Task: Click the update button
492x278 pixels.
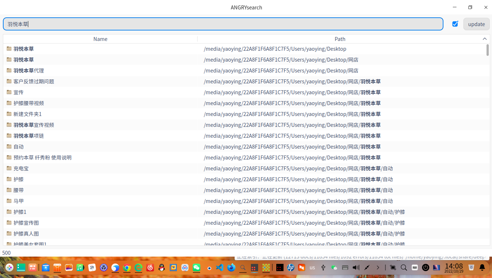Action: coord(476,24)
